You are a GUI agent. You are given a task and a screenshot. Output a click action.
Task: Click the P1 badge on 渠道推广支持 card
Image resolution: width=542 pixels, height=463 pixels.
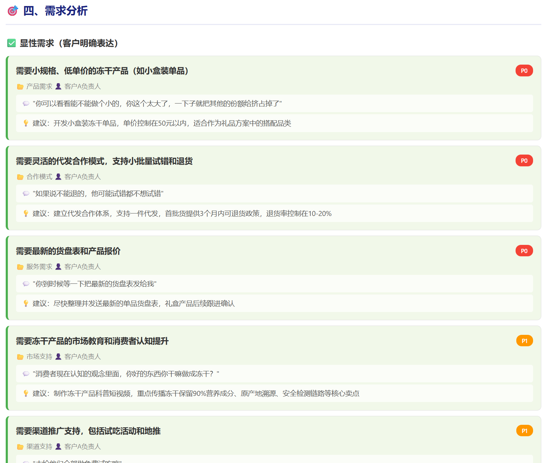[x=524, y=431]
